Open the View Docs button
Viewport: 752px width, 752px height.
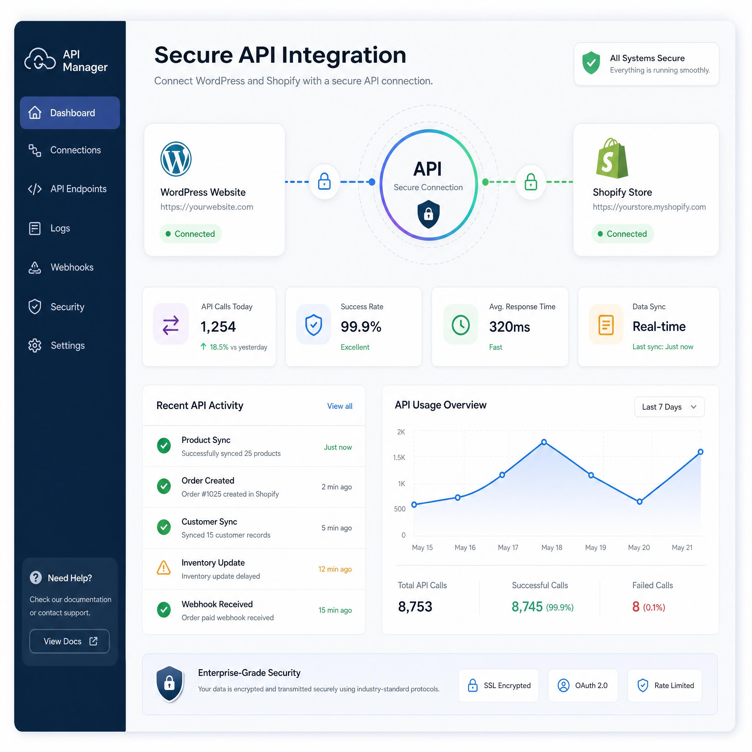coord(69,641)
